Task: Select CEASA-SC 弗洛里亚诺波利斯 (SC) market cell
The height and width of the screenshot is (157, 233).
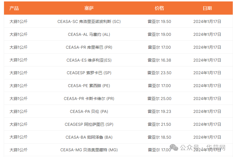Action: [89, 21]
